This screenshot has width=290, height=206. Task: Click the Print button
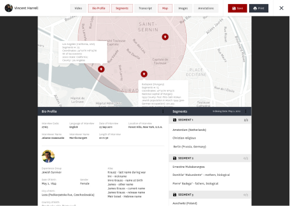(259, 9)
